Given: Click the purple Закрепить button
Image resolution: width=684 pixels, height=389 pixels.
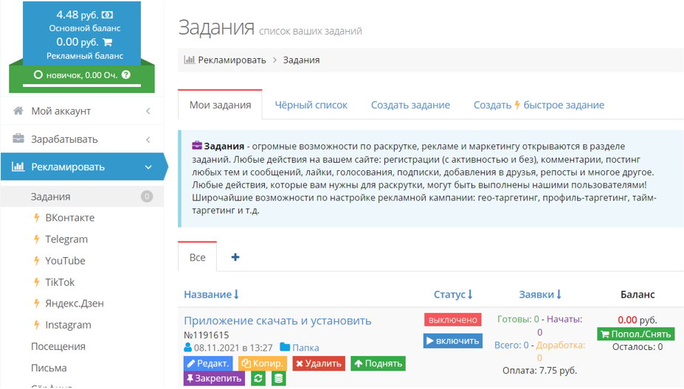Looking at the screenshot, I should (x=214, y=379).
